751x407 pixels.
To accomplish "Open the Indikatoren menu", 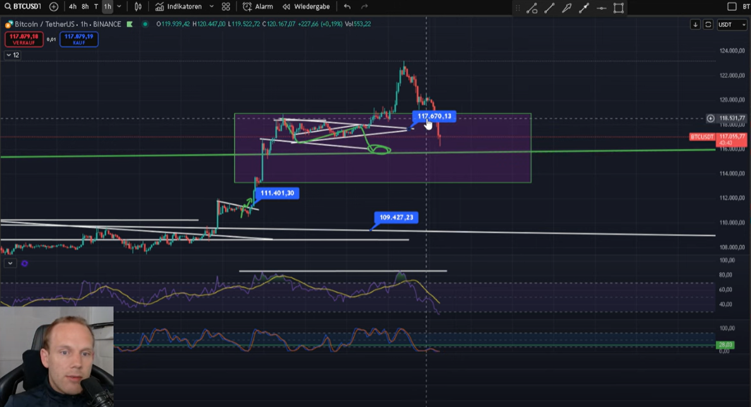I will (179, 7).
